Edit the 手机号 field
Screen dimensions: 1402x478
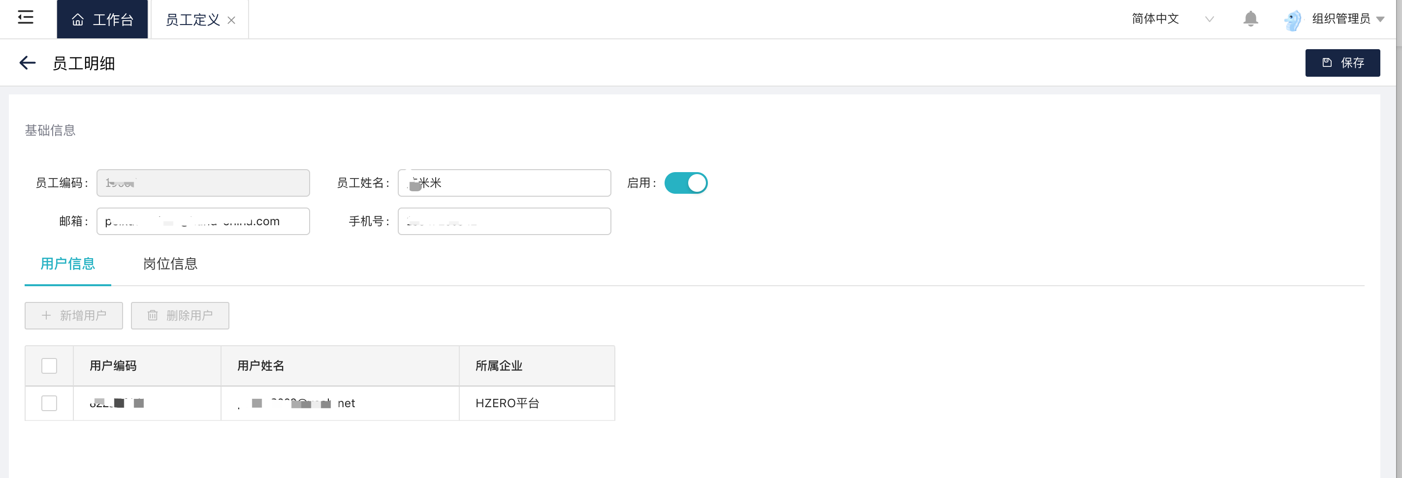coord(504,221)
